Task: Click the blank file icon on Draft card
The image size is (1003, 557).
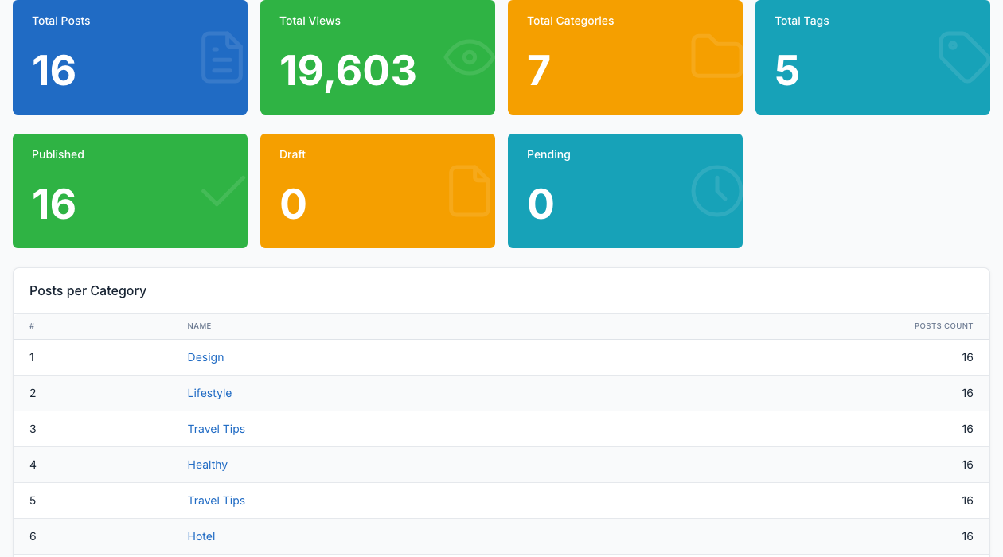Action: (470, 191)
